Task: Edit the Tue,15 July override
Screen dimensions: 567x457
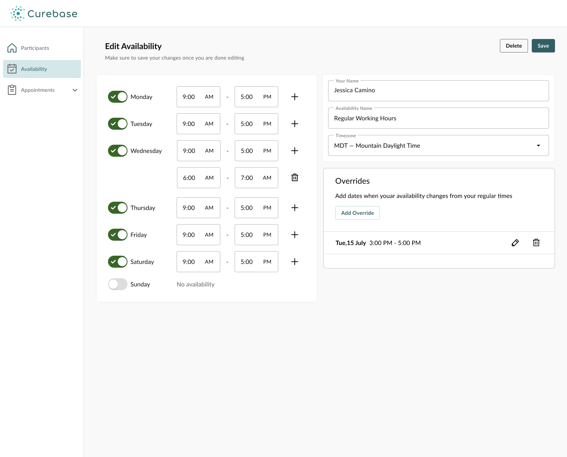Action: tap(515, 243)
